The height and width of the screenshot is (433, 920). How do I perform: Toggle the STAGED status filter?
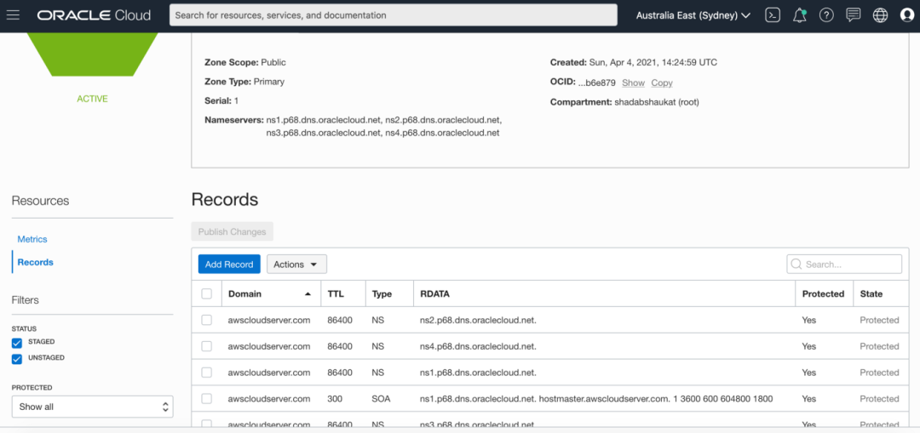[17, 343]
